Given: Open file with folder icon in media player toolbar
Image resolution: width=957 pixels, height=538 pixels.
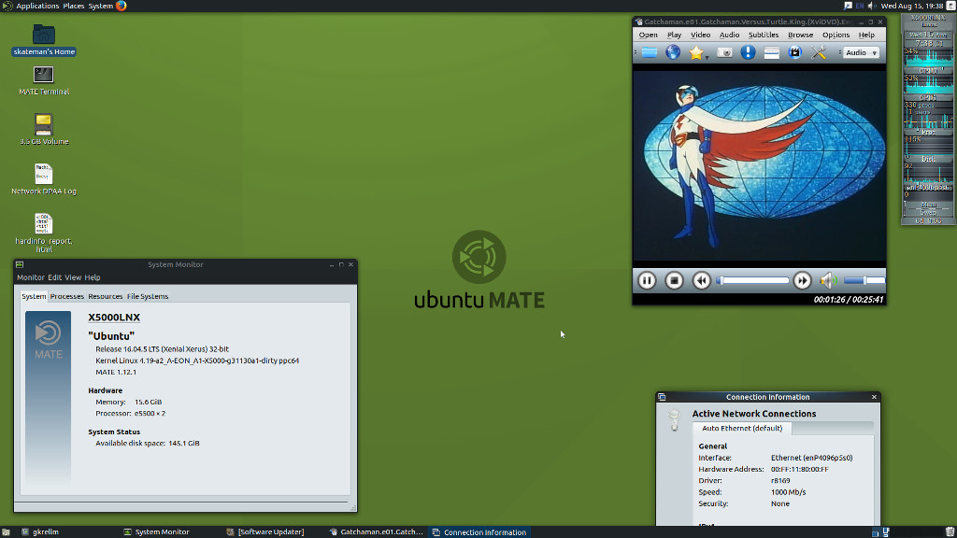Looking at the screenshot, I should [x=650, y=52].
